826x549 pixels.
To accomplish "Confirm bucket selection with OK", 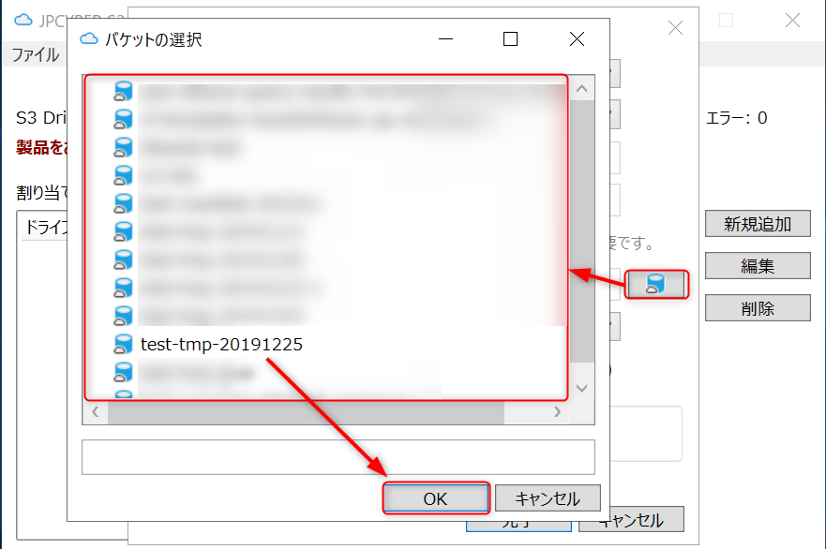I will click(436, 498).
